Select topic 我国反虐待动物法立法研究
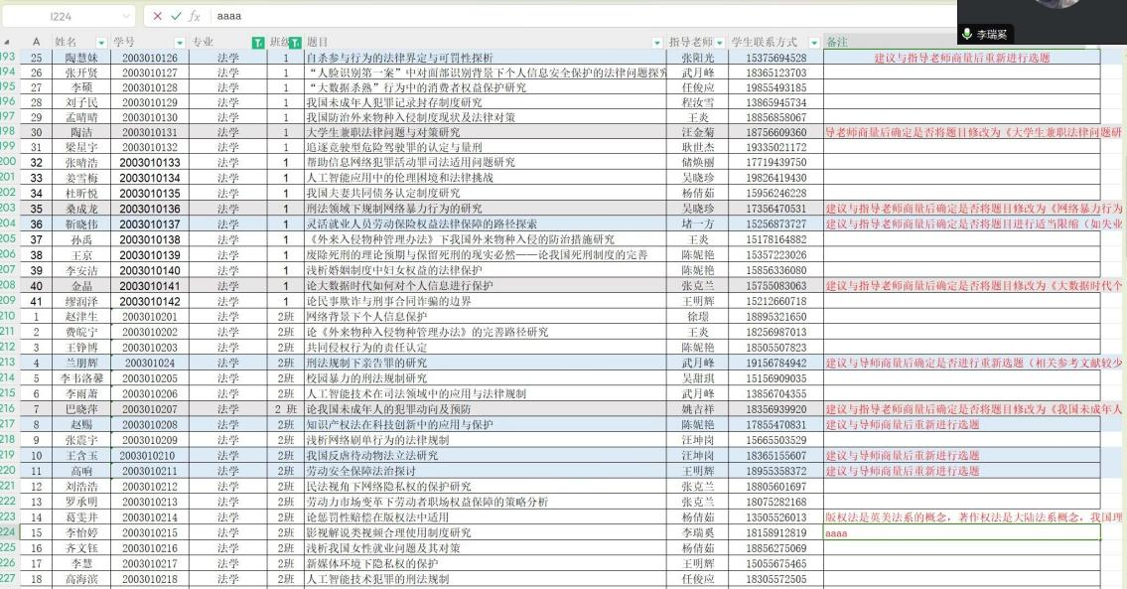The width and height of the screenshot is (1127, 589). [x=486, y=455]
